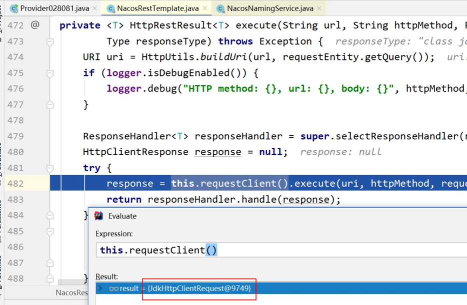Click the super.selectResponseHandler call on line 479
This screenshot has height=305, width=467.
(x=380, y=136)
